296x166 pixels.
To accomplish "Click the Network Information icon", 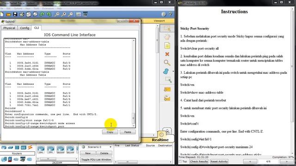I will coord(163,14).
